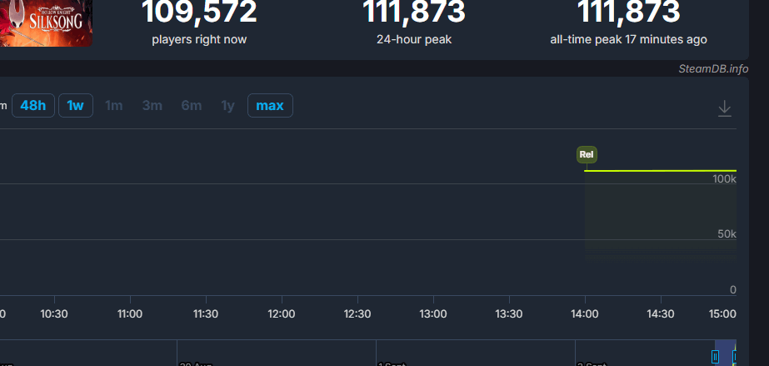Click the '24-hour peak' label
769x366 pixels.
pyautogui.click(x=414, y=39)
